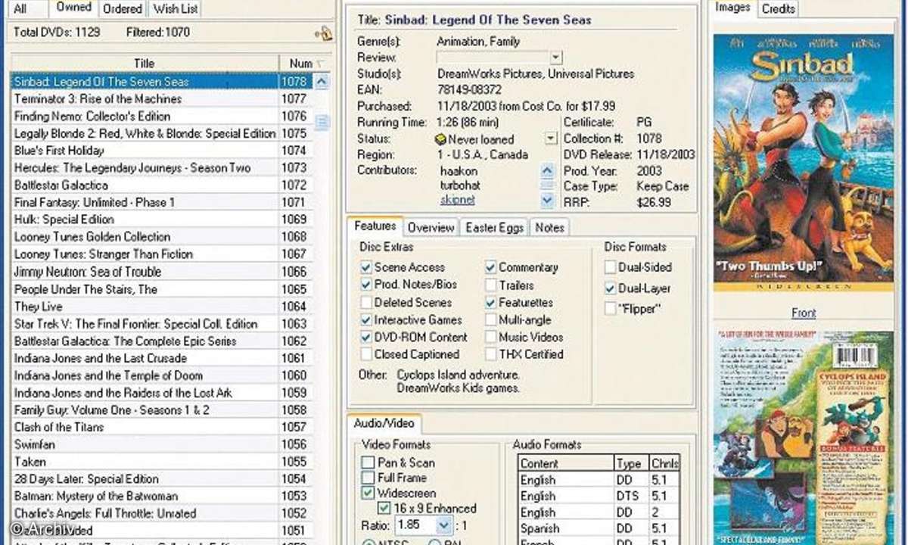The width and height of the screenshot is (908, 545).
Task: Open the Easter Eggs tab
Action: pos(494,228)
